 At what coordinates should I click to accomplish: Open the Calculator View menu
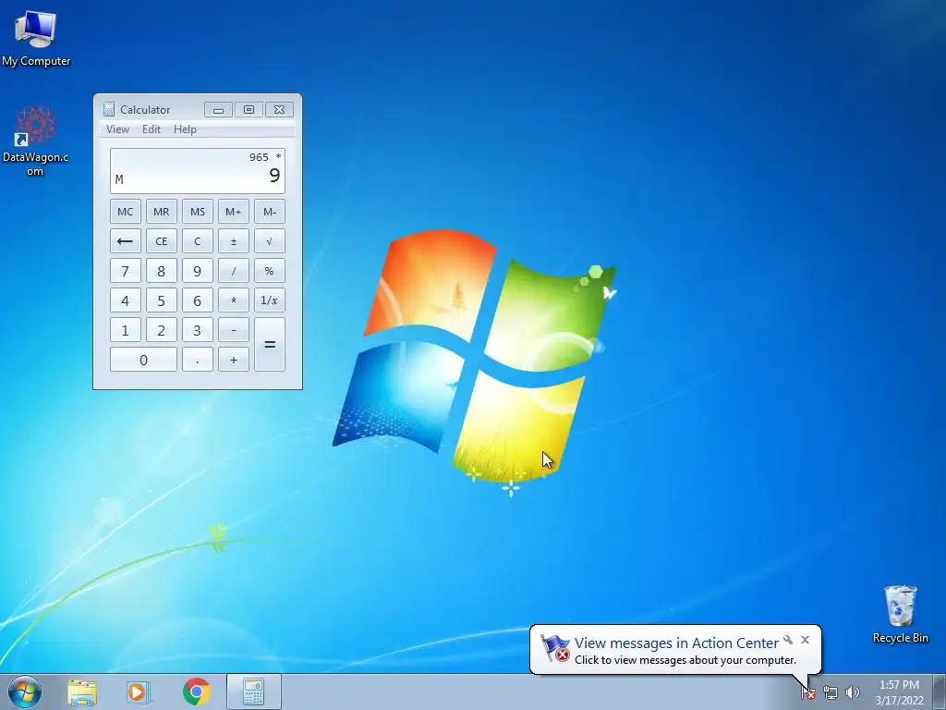[x=117, y=129]
